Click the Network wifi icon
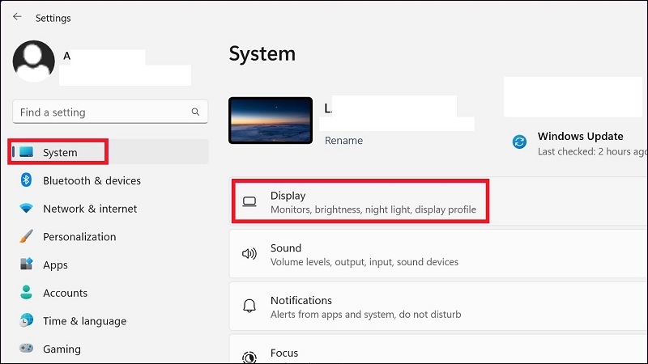648x364 pixels. click(x=26, y=208)
